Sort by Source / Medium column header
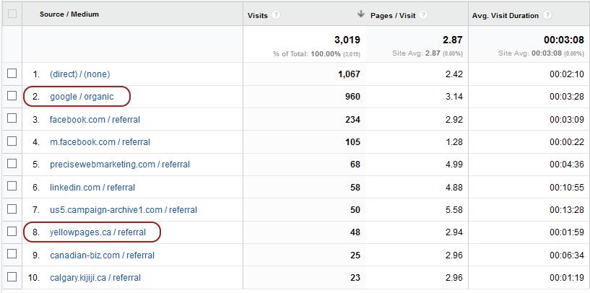 (x=69, y=14)
